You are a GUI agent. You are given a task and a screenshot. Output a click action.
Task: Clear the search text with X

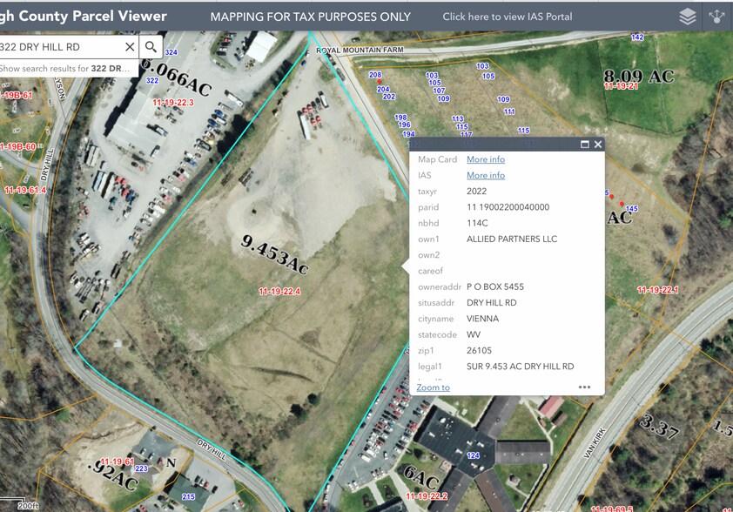pyautogui.click(x=130, y=47)
